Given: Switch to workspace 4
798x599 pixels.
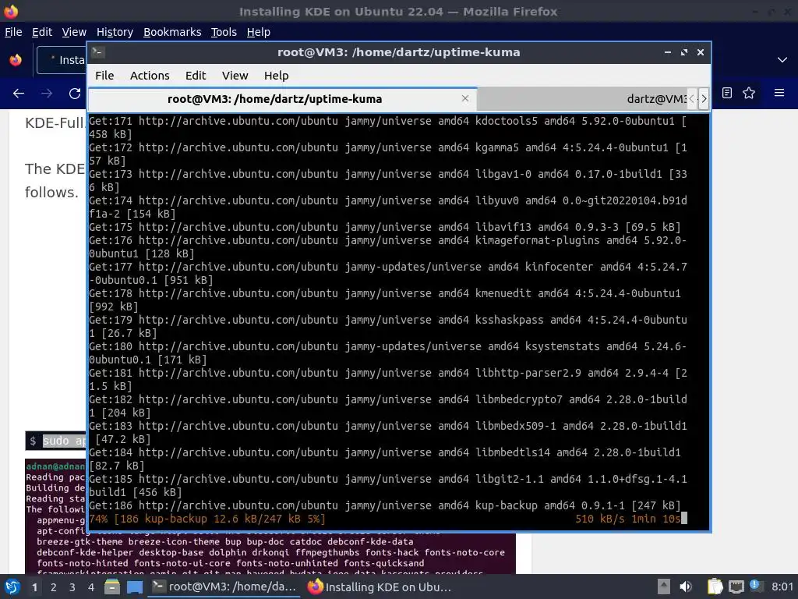Looking at the screenshot, I should pyautogui.click(x=91, y=587).
